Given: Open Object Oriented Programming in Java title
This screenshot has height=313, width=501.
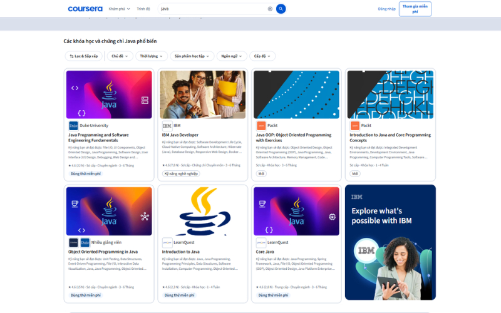Looking at the screenshot, I should pos(103,252).
